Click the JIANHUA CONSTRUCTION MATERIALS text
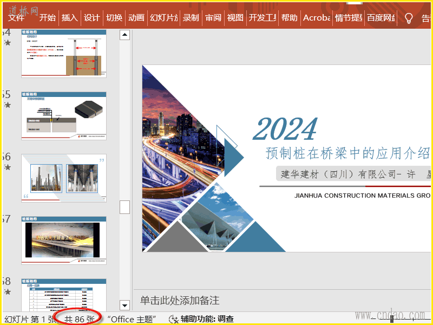This screenshot has height=325, width=433. [362, 196]
